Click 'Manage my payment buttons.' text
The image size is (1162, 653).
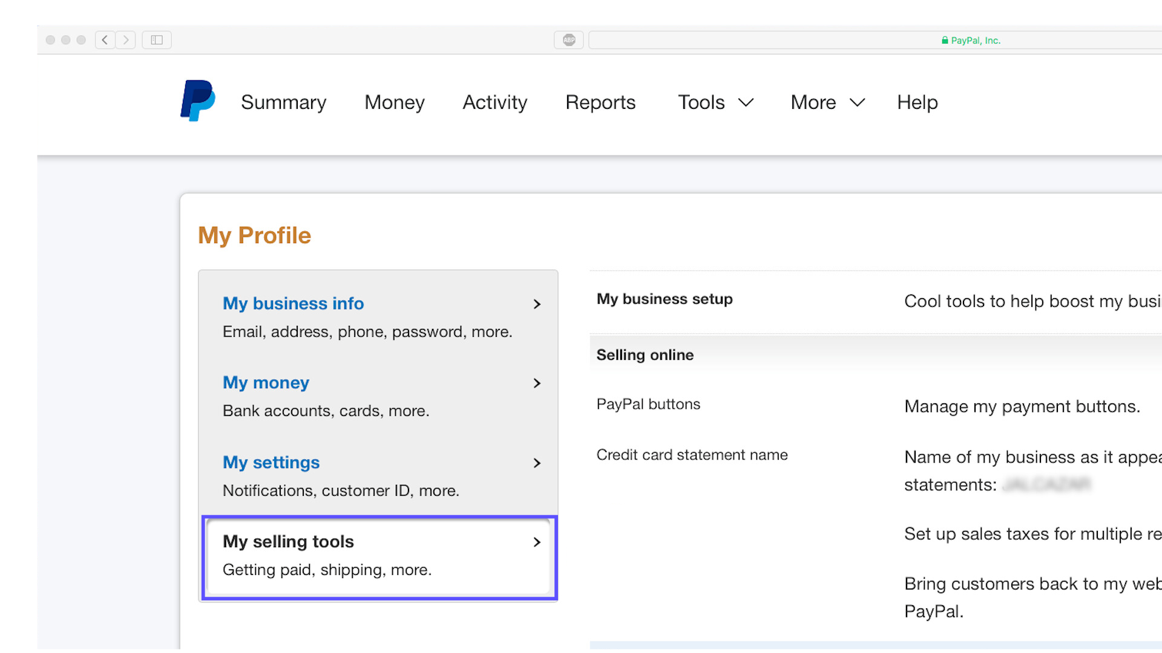1022,406
